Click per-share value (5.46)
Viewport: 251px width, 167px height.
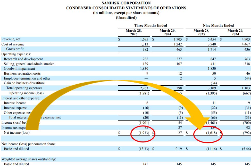pos(246,149)
